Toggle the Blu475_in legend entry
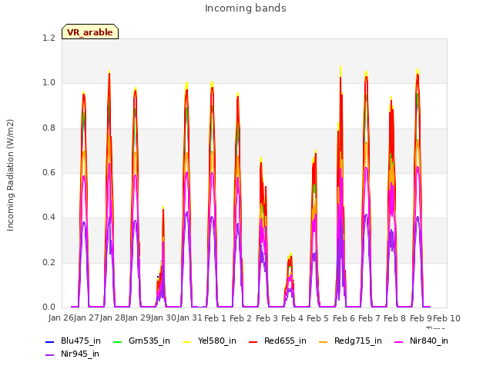Viewport: 493px width, 369px height. coord(73,341)
